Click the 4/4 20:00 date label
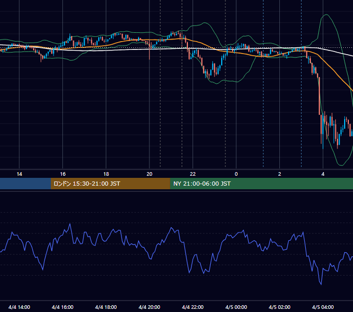The width and height of the screenshot is (353, 312). click(150, 307)
